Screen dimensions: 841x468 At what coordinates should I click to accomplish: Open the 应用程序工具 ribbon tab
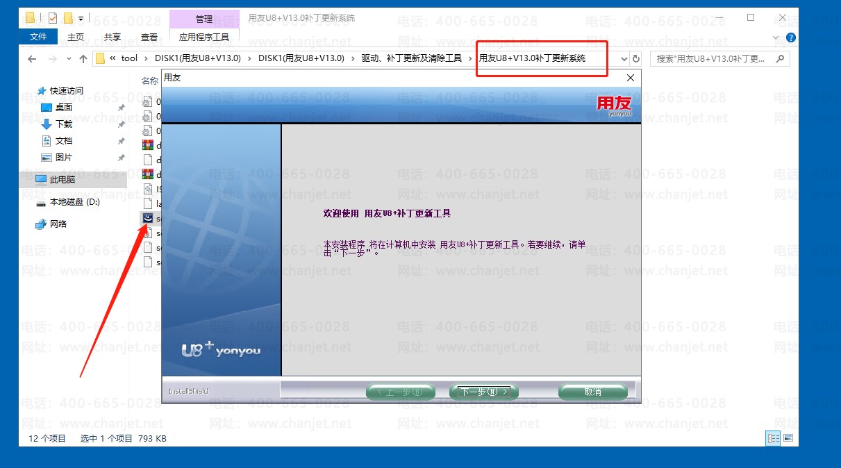(x=204, y=37)
